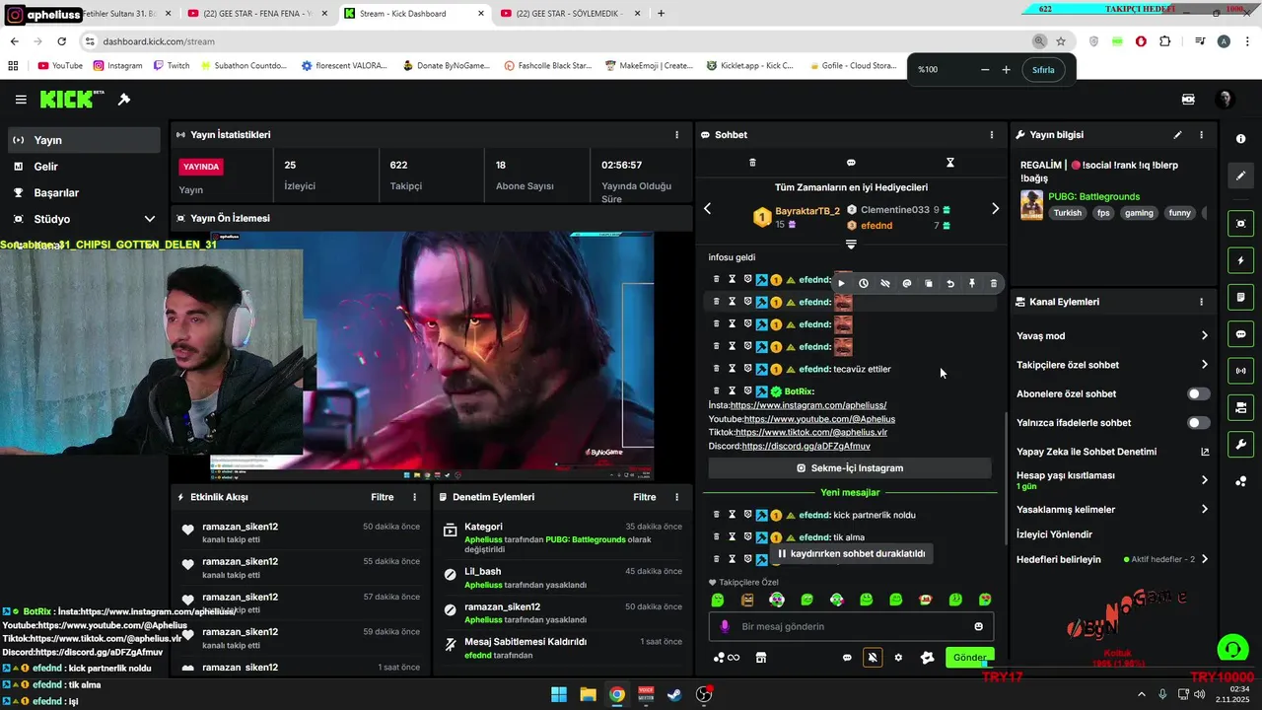
Task: Click the speech bubble icon below the chat input
Action: (x=847, y=658)
